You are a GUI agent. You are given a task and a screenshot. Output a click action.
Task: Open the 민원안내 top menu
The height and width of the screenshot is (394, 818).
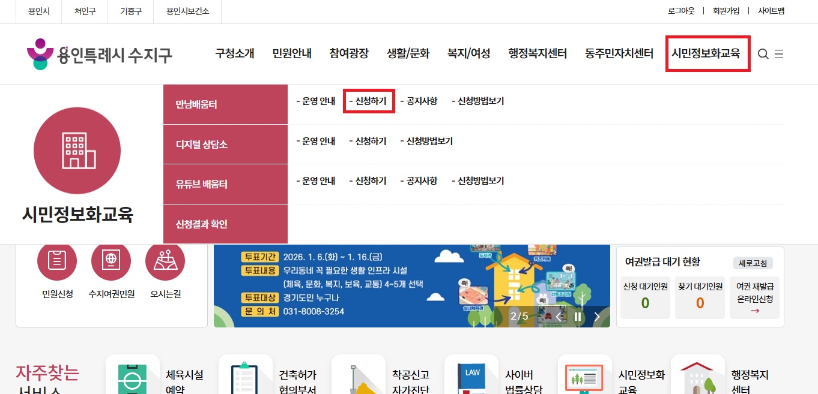pyautogui.click(x=292, y=53)
